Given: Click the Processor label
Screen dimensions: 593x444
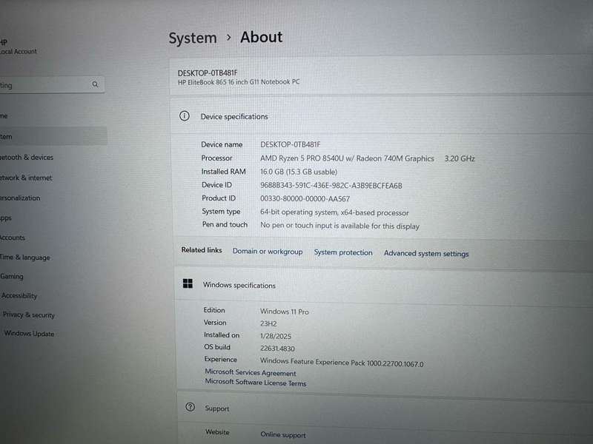Looking at the screenshot, I should tap(216, 158).
